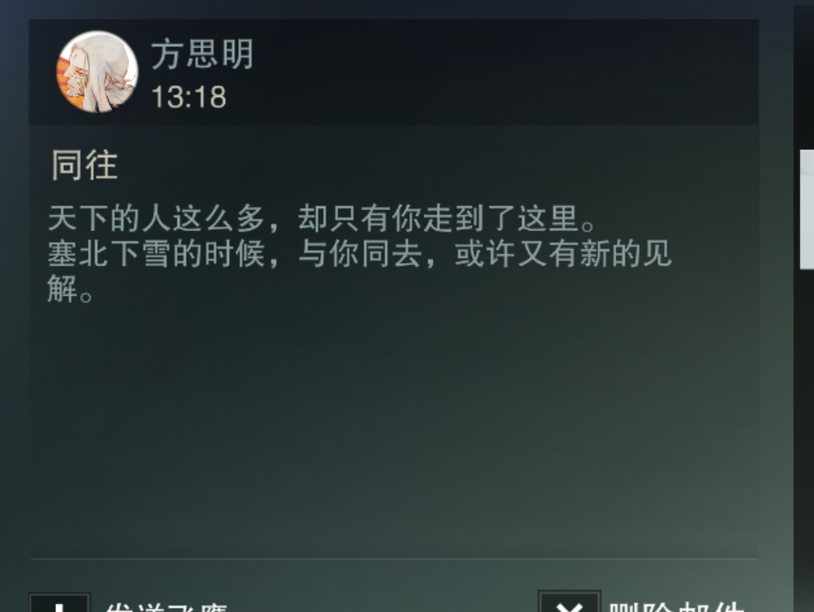Click the phrase 或许又有新的见
Viewport: 814px width, 612px height.
pyautogui.click(x=563, y=254)
